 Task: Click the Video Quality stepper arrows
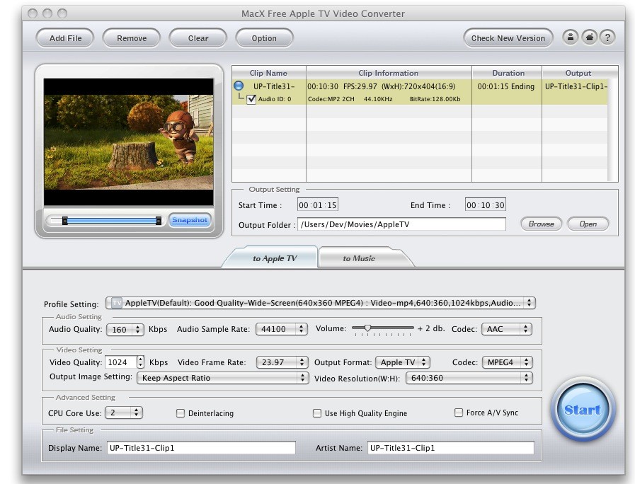(140, 362)
